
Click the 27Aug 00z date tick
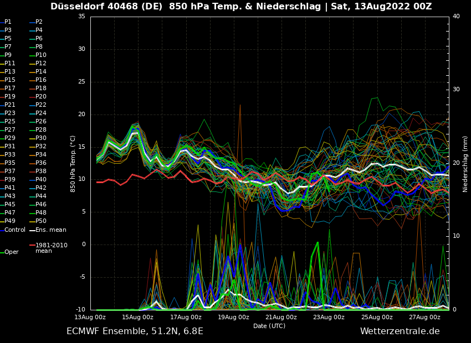click(x=424, y=317)
